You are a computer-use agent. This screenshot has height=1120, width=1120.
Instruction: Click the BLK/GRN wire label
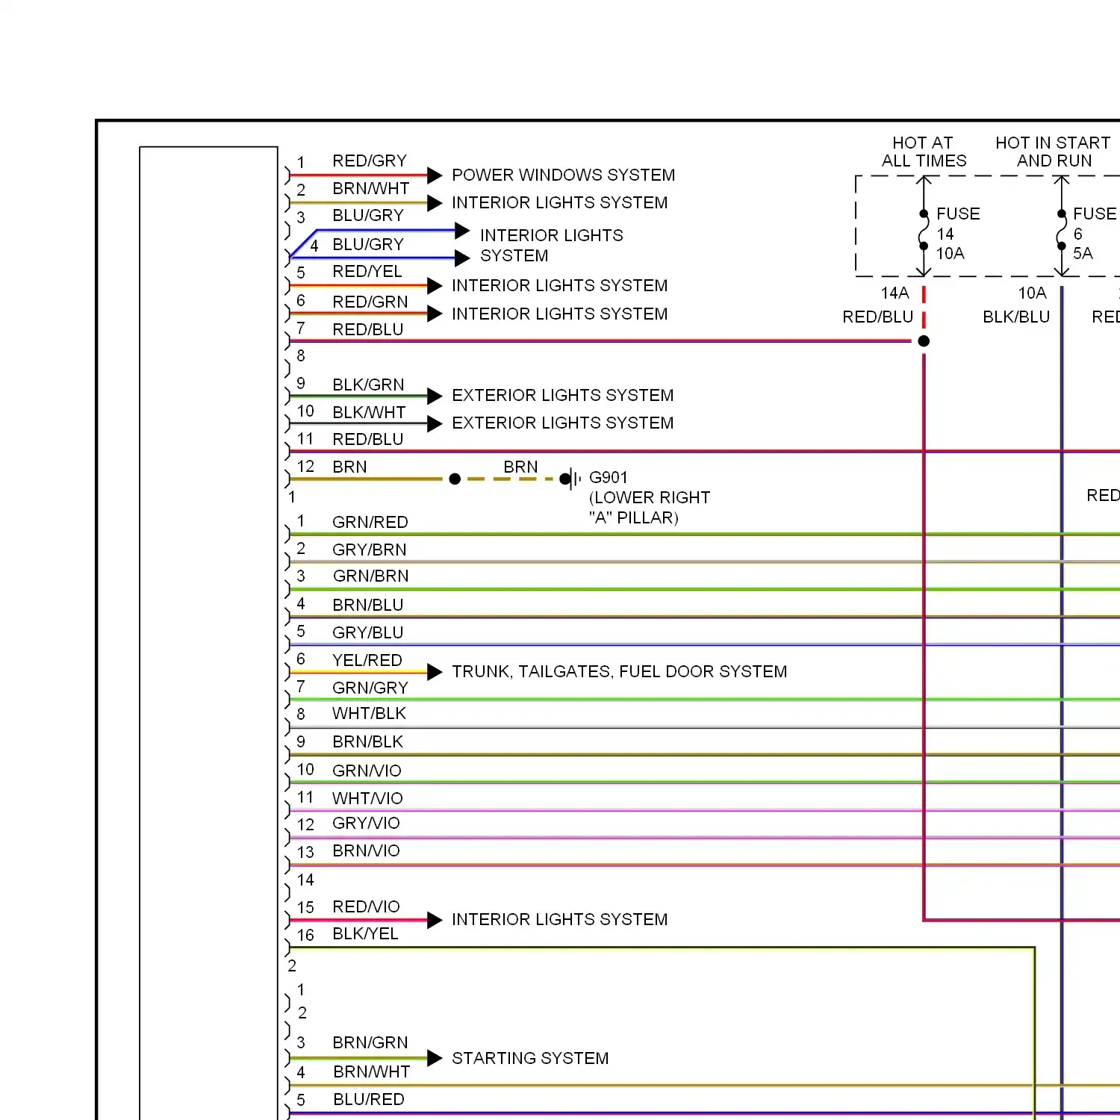coord(369,385)
